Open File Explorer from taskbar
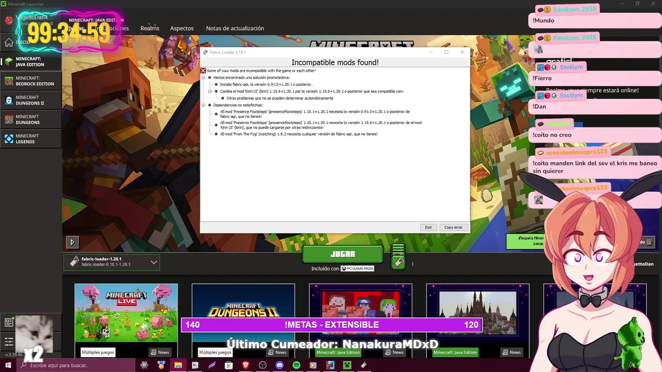Image resolution: width=662 pixels, height=372 pixels. coord(178,365)
